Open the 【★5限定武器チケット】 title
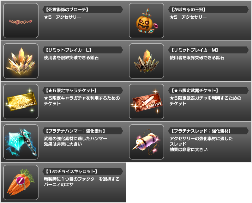Image resolution: width=252 pixels, height=203 pixels. (x=208, y=90)
